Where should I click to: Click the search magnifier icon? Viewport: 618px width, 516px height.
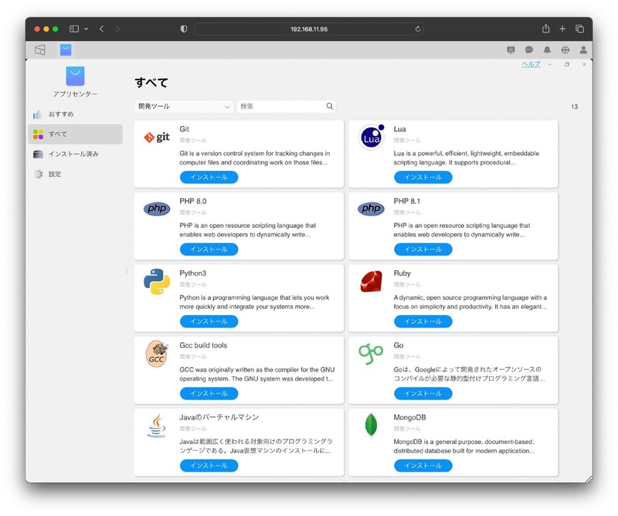click(x=330, y=106)
